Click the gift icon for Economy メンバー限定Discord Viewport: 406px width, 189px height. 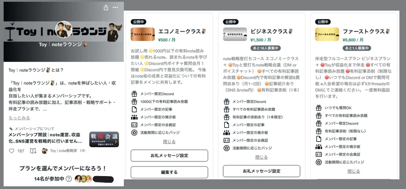[134, 94]
